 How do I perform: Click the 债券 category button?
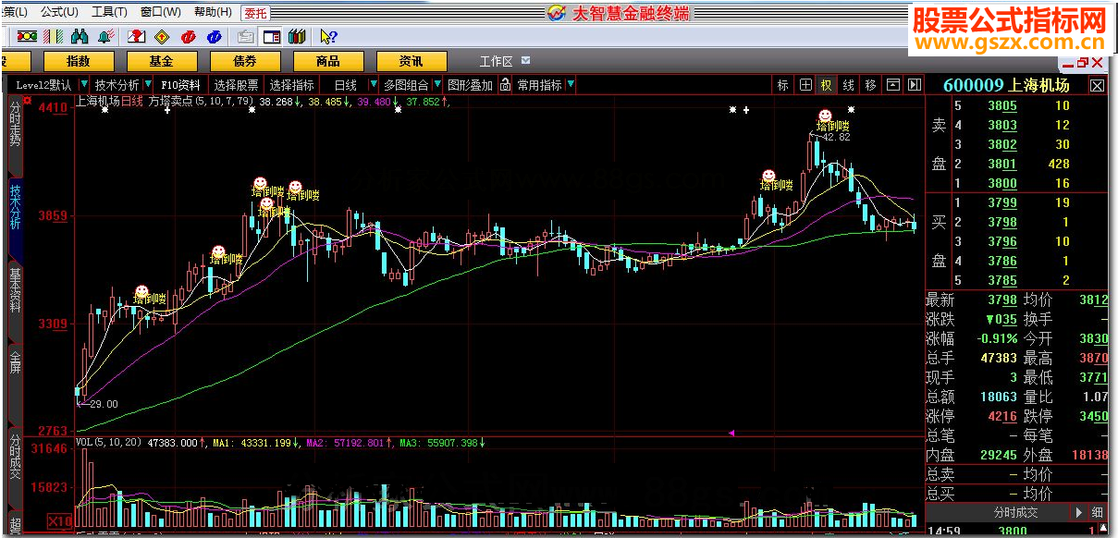pyautogui.click(x=245, y=61)
